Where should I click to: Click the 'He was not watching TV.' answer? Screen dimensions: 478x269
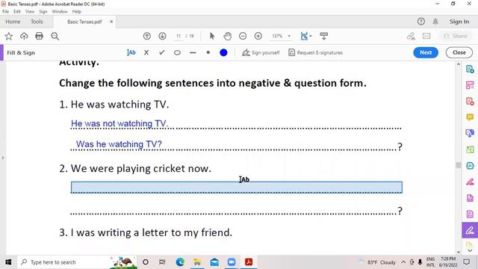(x=119, y=123)
